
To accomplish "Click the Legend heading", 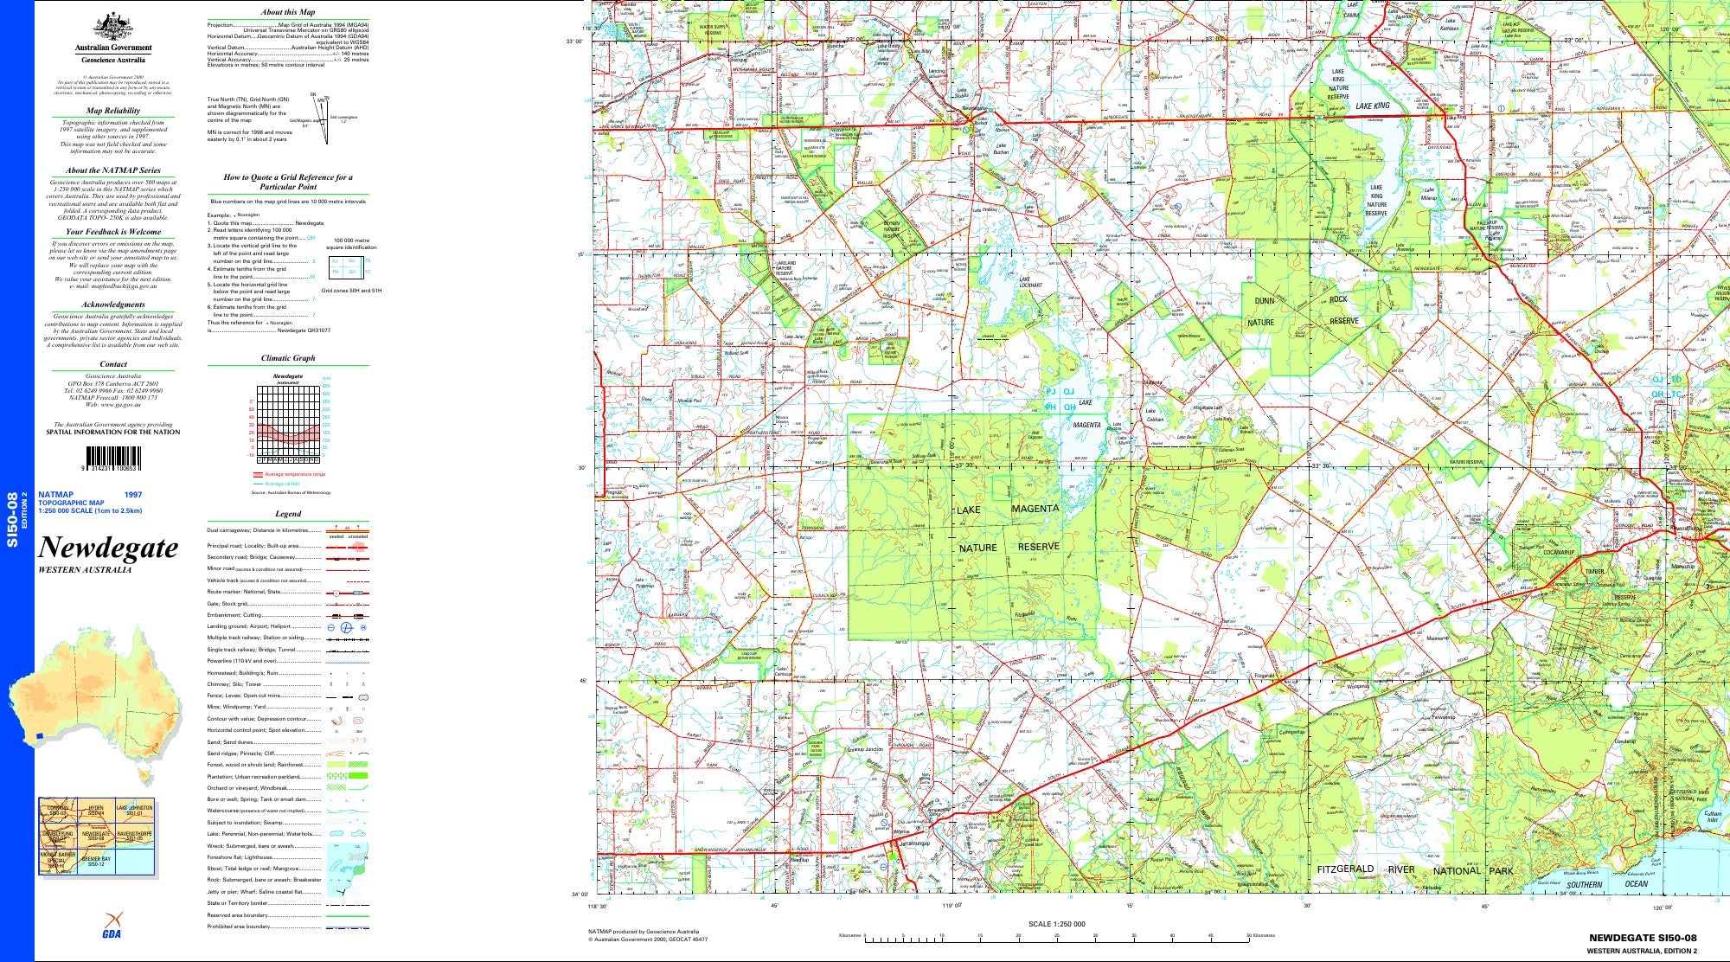I will (x=288, y=514).
